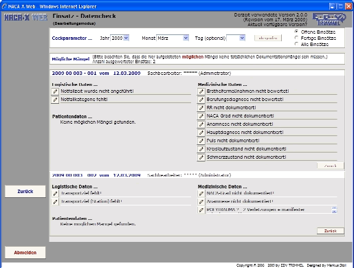Select Offene Einsätze radio option

(296, 32)
